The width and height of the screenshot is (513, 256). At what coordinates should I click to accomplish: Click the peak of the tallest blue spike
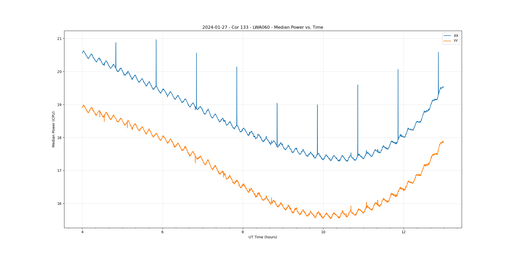156,40
